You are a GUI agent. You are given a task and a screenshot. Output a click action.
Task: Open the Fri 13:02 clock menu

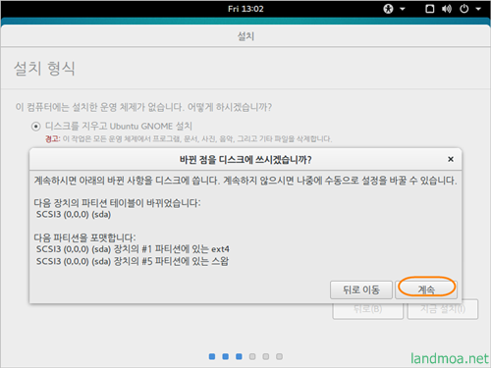click(245, 9)
